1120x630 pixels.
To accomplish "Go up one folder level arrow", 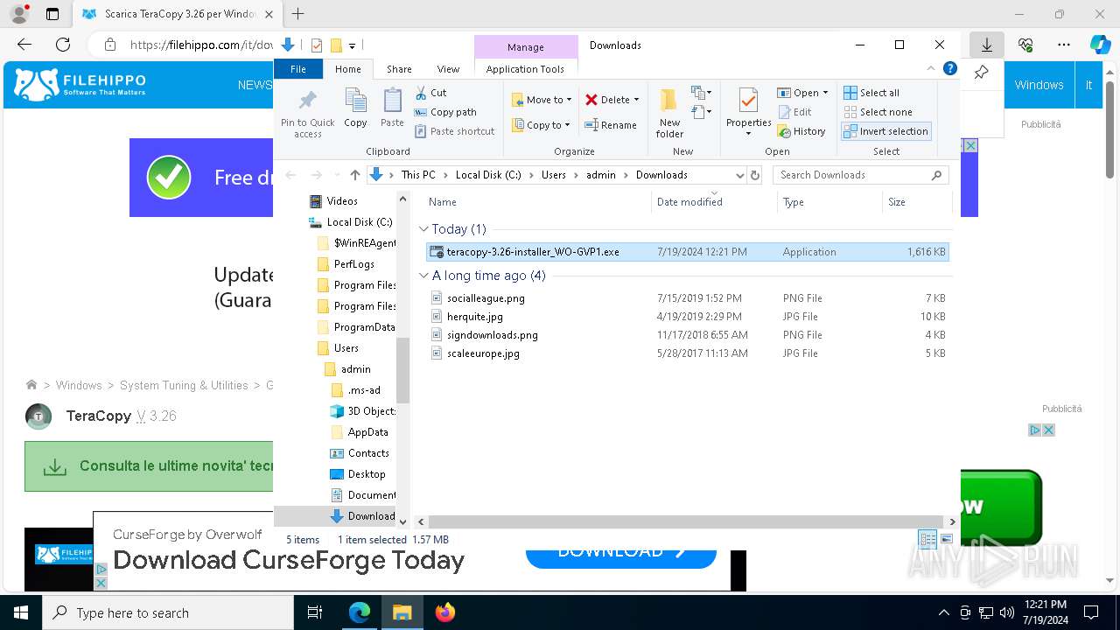I will coord(354,175).
